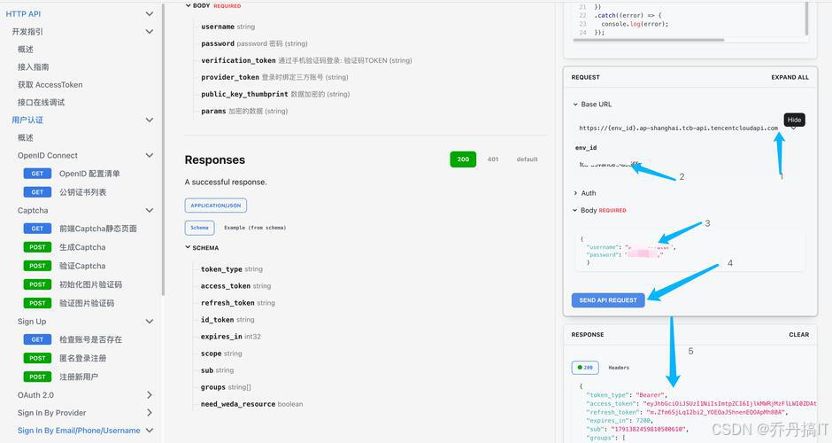Click the code sample horizontal scrollbar
832x443 pixels.
click(649, 40)
